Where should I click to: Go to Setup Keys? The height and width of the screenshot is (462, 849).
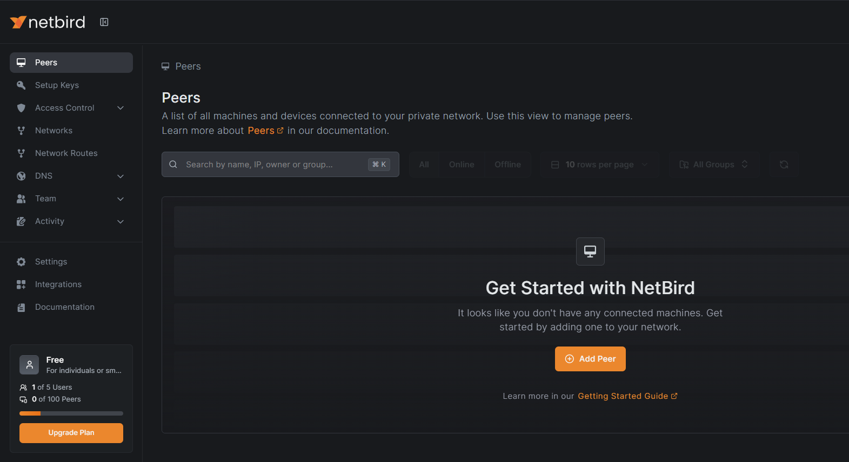(71, 85)
